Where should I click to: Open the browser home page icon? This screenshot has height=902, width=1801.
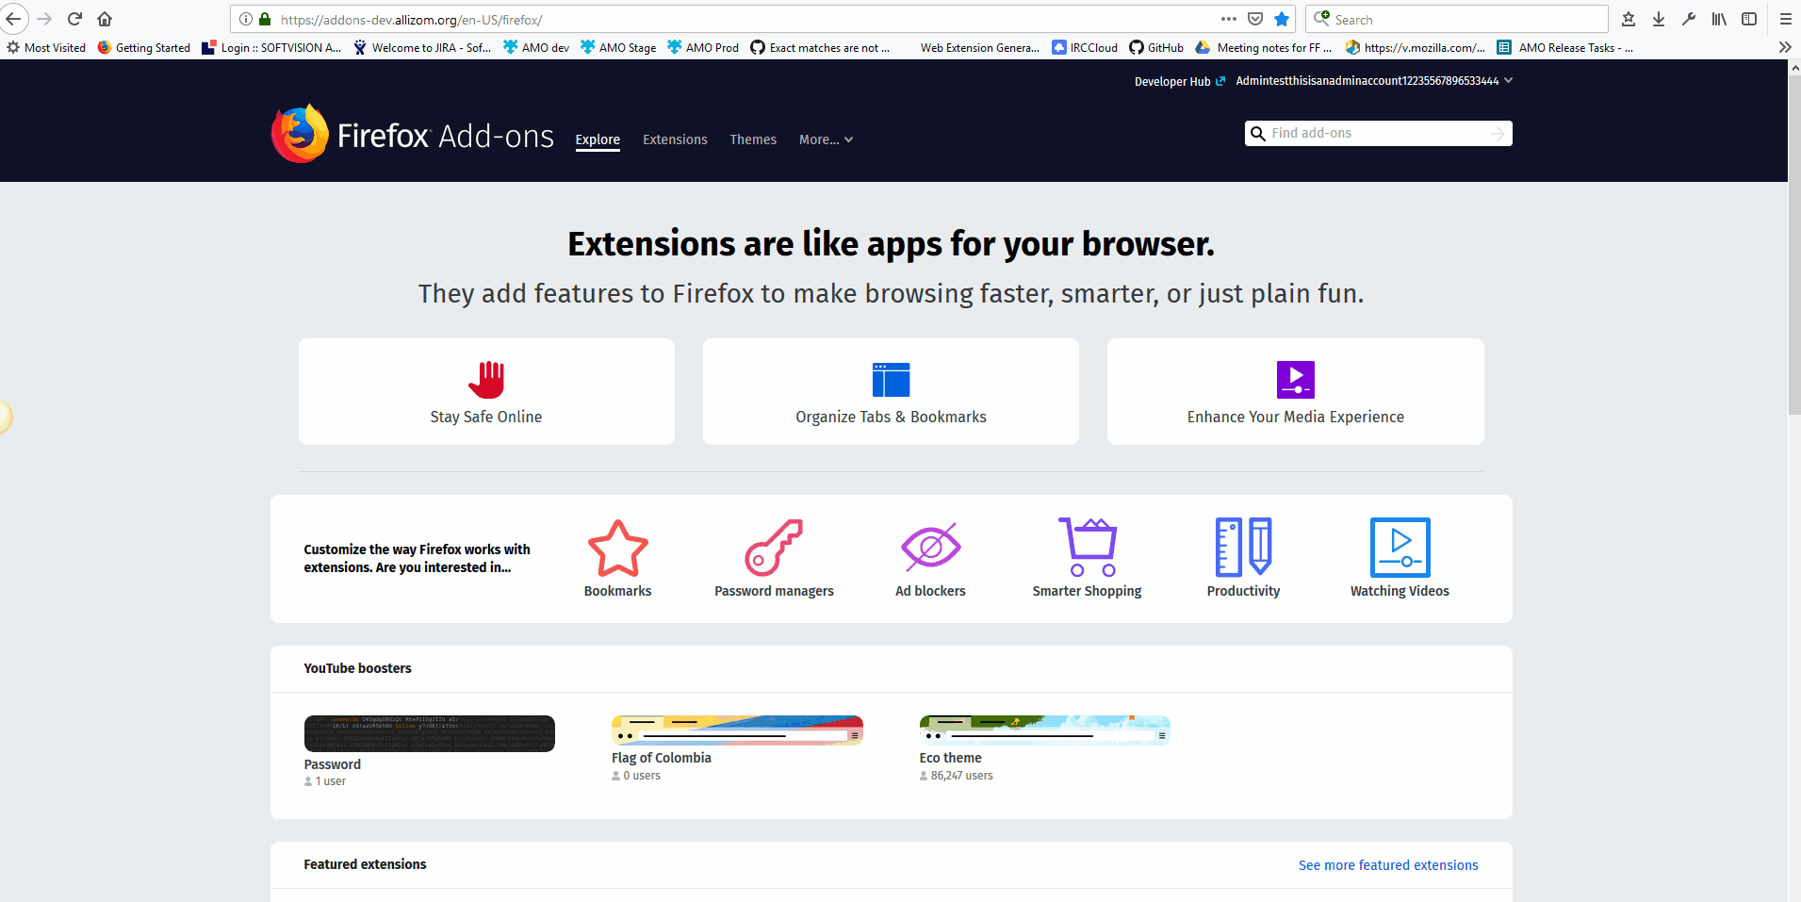coord(105,19)
